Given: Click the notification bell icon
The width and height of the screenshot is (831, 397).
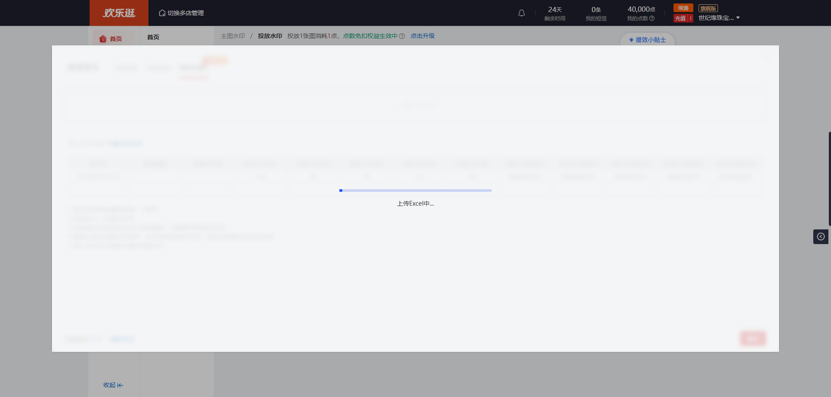Looking at the screenshot, I should coord(522,13).
